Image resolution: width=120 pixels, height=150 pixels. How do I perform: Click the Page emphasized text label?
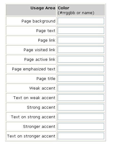34,69
